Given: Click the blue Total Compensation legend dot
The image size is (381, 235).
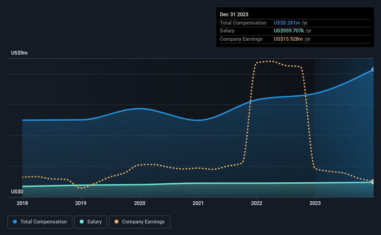Looking at the screenshot, I should click(x=15, y=222).
